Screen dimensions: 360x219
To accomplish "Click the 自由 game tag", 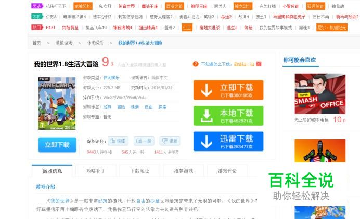I will (x=149, y=107).
